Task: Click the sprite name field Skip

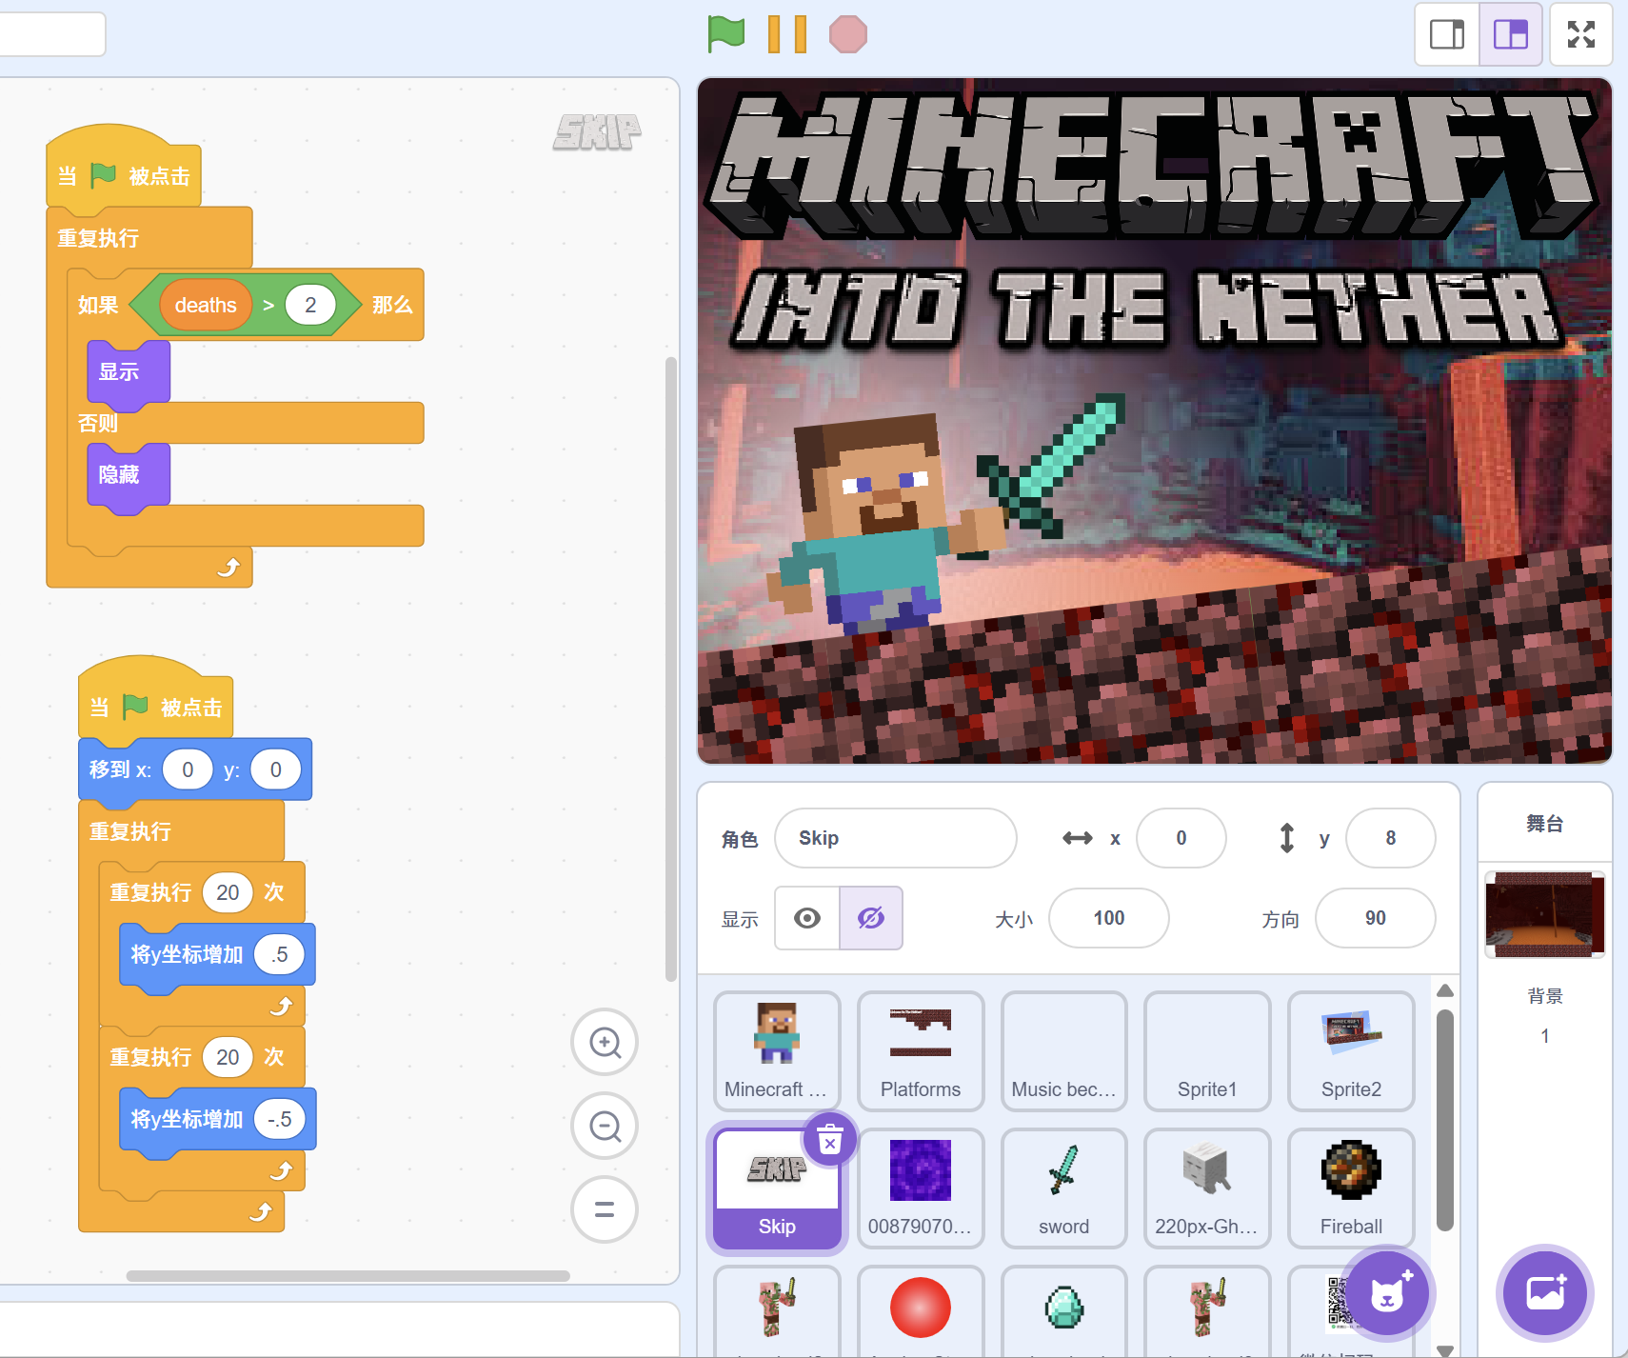Action: (895, 838)
